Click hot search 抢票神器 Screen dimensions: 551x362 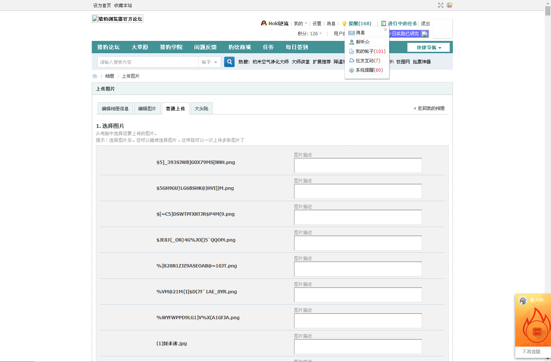pos(422,62)
